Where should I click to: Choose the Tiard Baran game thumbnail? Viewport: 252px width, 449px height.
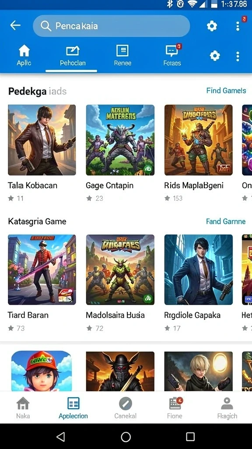point(42,270)
